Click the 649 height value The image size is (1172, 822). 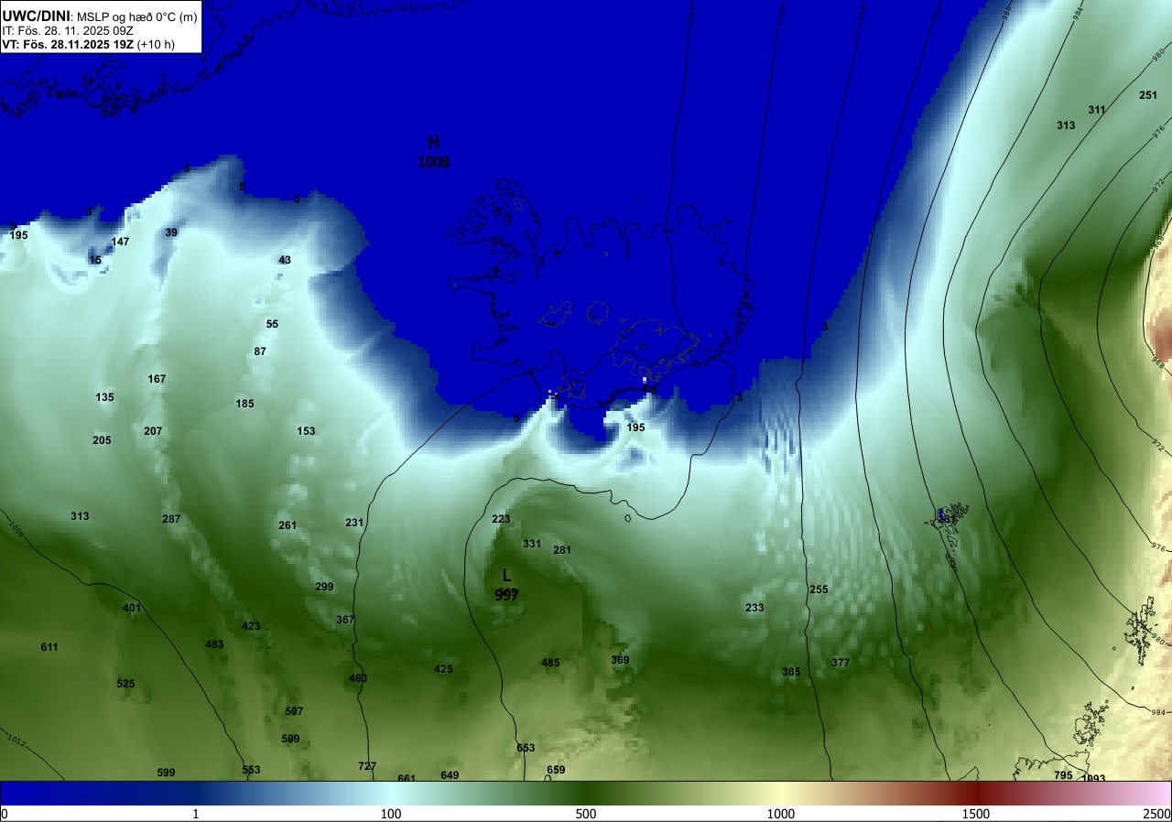pyautogui.click(x=450, y=775)
